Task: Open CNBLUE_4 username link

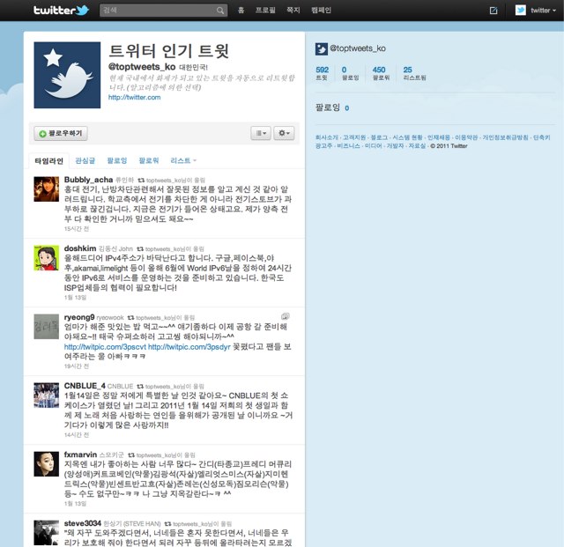Action: point(85,386)
